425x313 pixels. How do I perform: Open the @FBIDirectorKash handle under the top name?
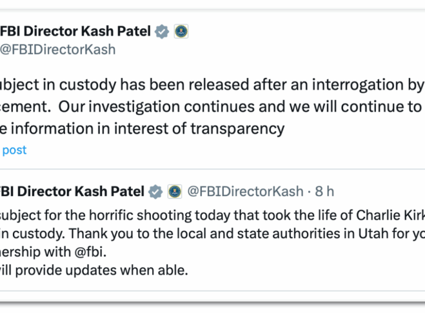click(58, 50)
